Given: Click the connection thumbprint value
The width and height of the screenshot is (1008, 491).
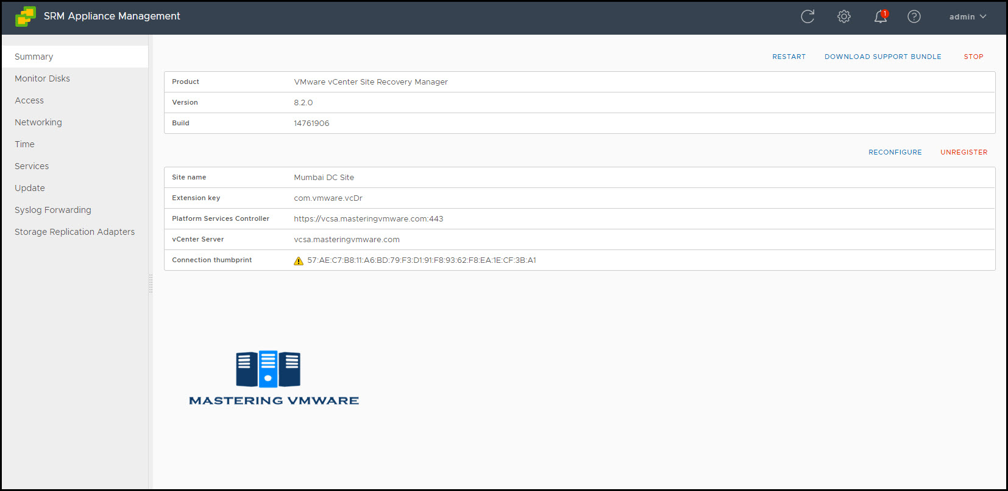Looking at the screenshot, I should tap(421, 260).
